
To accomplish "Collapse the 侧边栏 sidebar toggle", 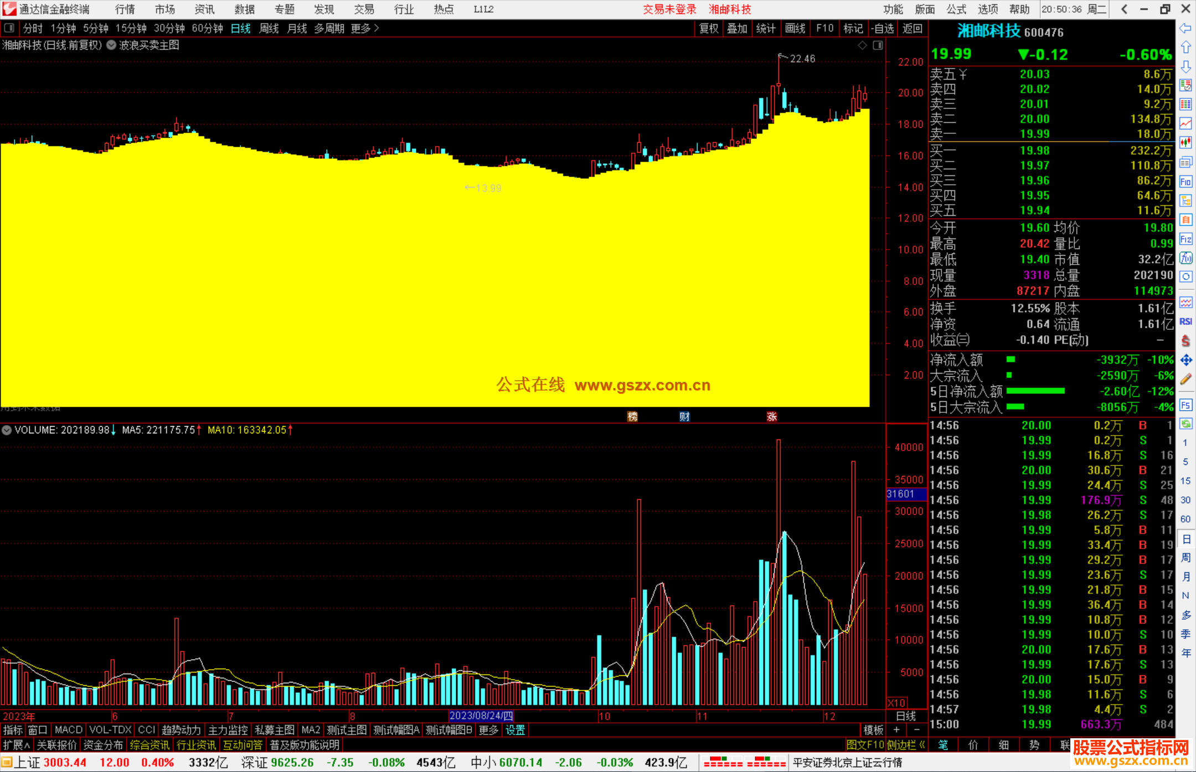I will point(906,745).
